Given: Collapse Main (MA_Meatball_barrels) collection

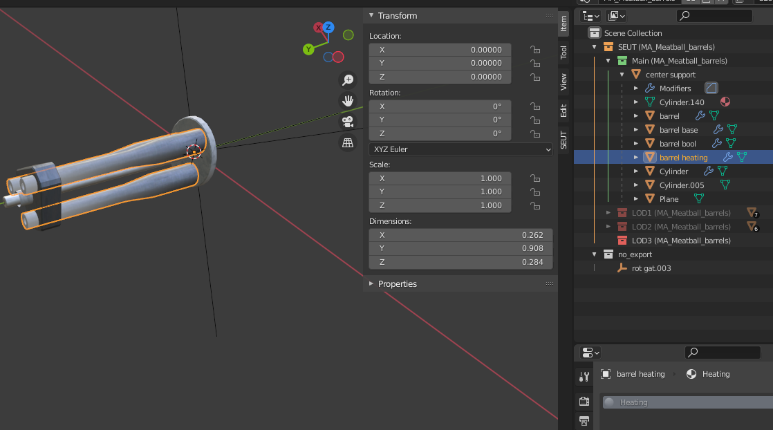Looking at the screenshot, I should coord(608,61).
